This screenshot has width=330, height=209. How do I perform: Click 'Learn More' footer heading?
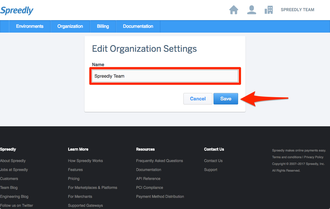tap(78, 149)
